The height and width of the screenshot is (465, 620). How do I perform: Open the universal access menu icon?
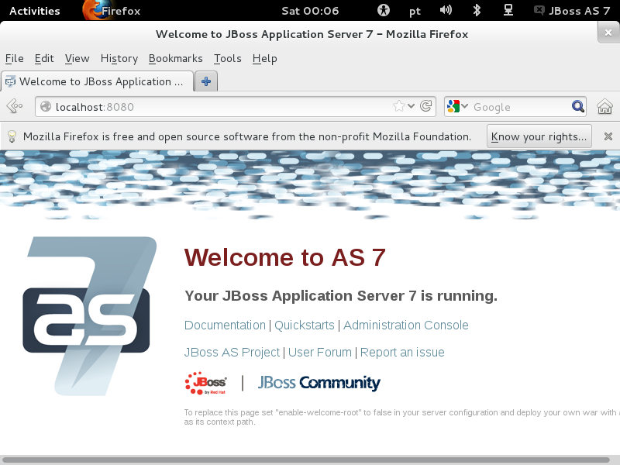[x=383, y=10]
